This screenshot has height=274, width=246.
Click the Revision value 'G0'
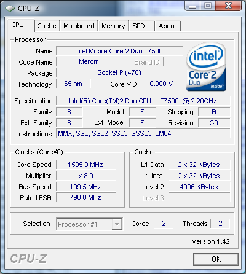point(214,123)
